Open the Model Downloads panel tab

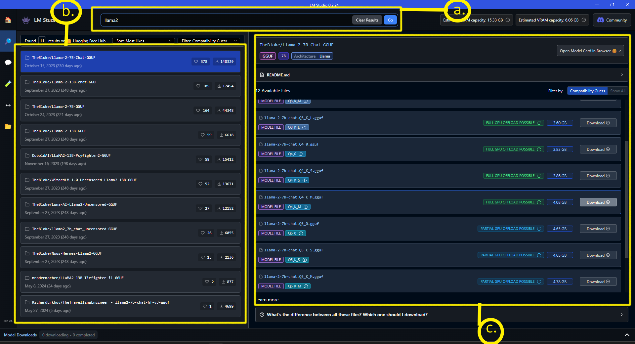coord(20,335)
